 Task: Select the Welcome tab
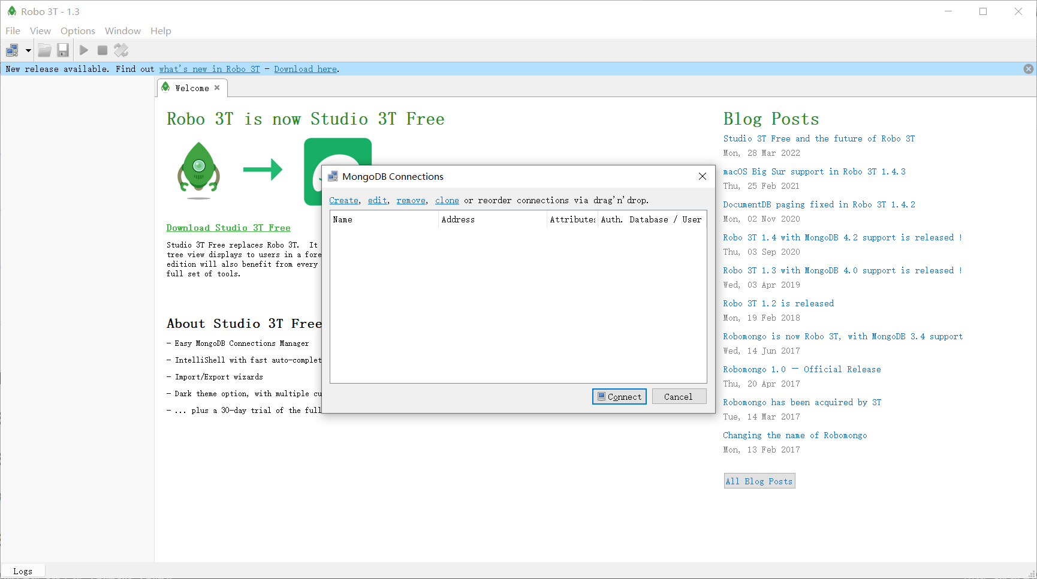coord(192,88)
